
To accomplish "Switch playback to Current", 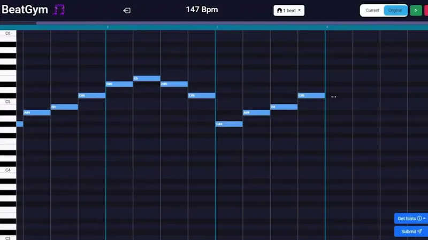I will point(372,10).
